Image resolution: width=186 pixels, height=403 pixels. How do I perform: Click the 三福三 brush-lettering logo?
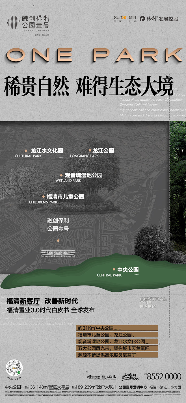point(109,377)
